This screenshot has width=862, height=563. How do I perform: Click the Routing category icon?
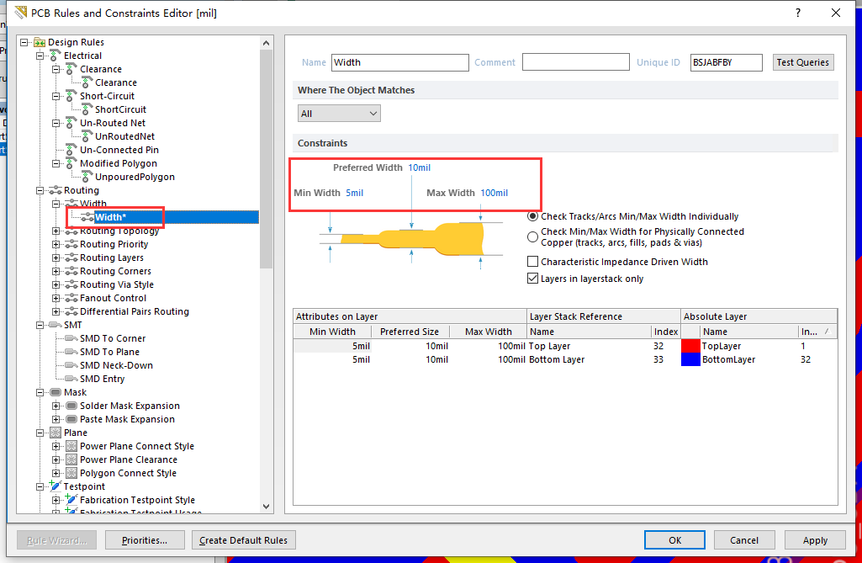pyautogui.click(x=56, y=190)
